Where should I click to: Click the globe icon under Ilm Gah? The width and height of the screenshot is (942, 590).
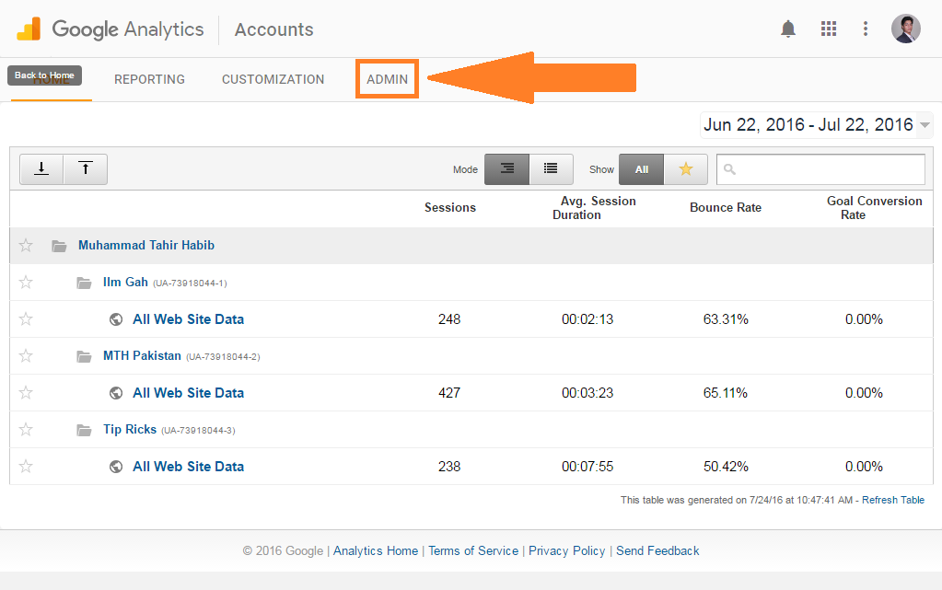tap(116, 319)
